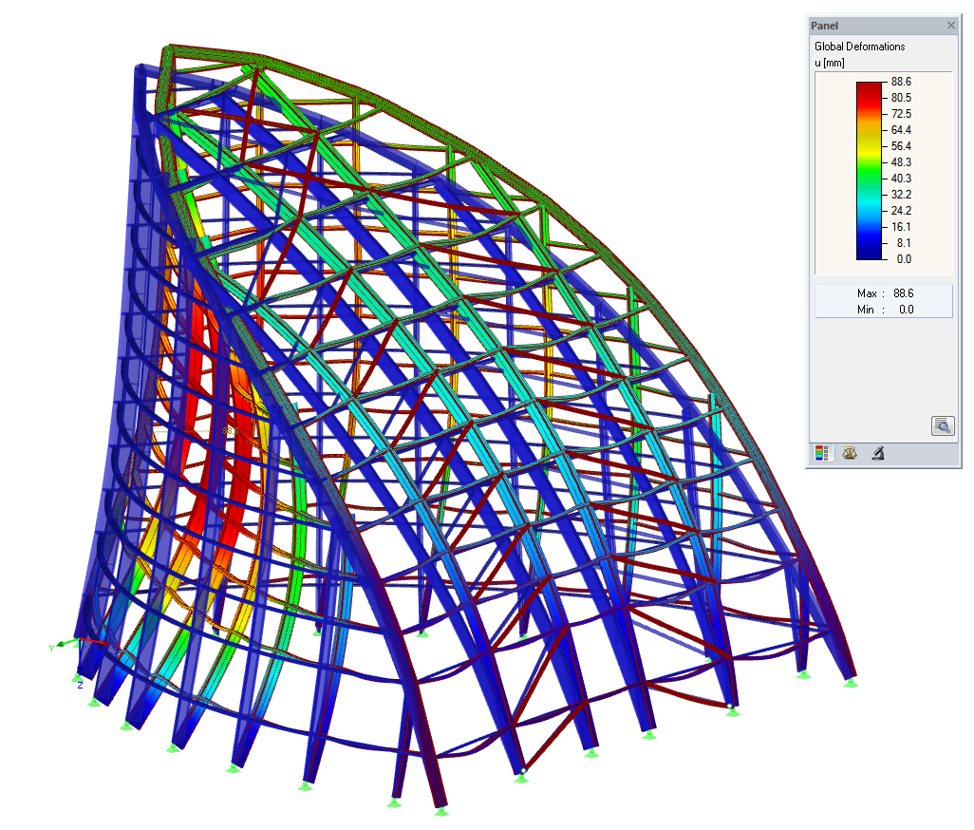Screen dimensions: 974x830
Task: Select the 24.2 legend value
Action: point(901,211)
